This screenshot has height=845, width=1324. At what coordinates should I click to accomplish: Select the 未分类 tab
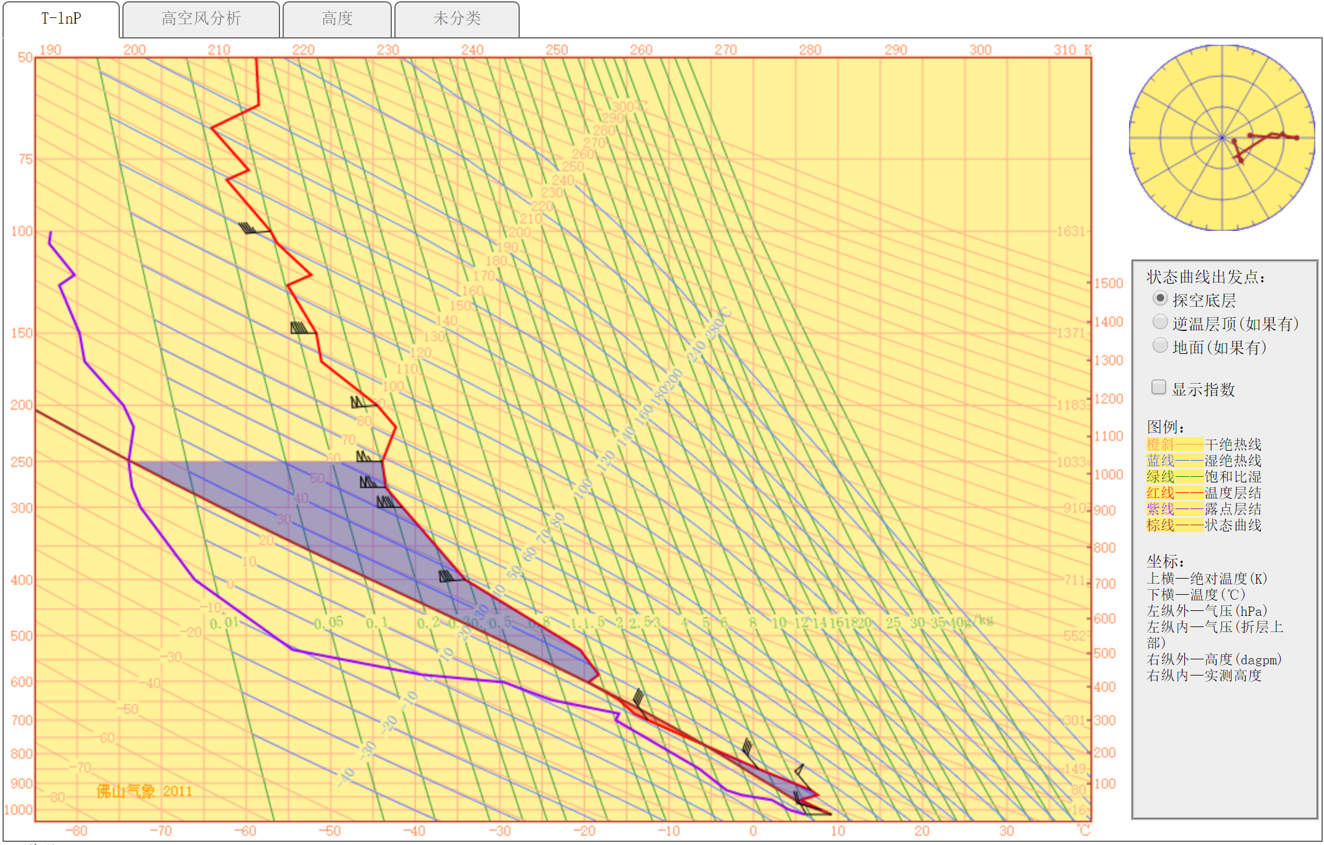(x=456, y=19)
